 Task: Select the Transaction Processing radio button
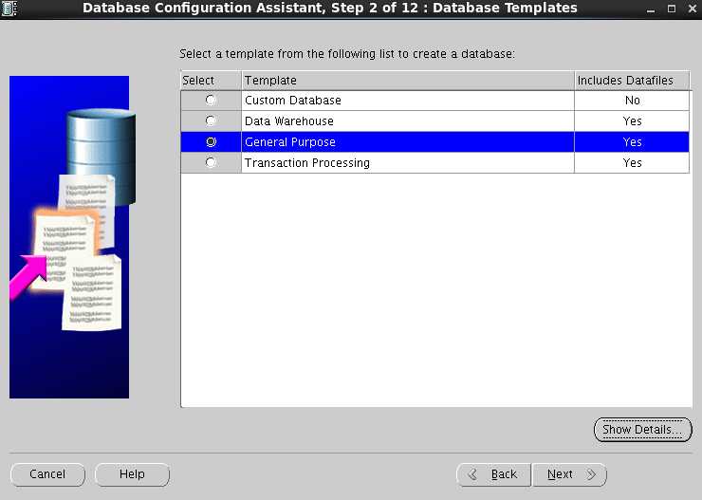[211, 162]
